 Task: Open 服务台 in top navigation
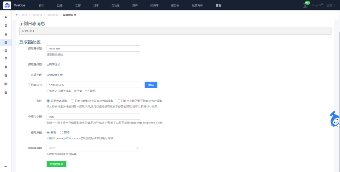175,5
